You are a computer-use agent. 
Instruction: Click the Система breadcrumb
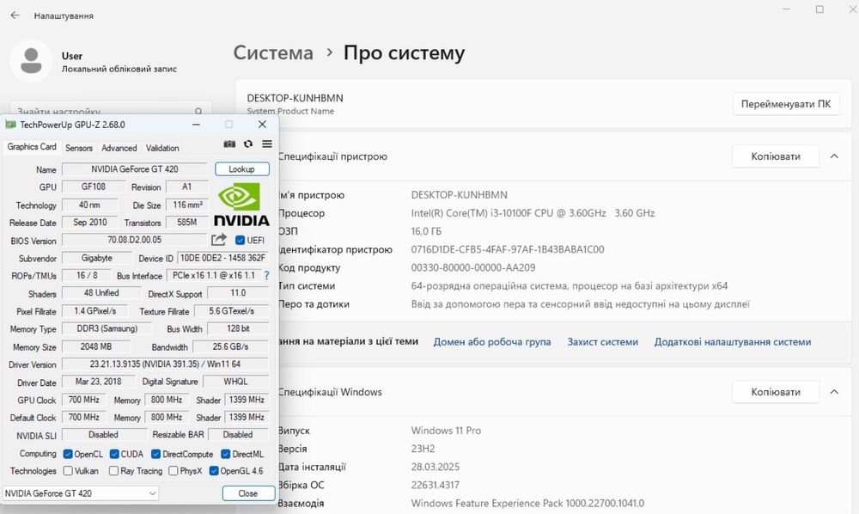coord(273,52)
